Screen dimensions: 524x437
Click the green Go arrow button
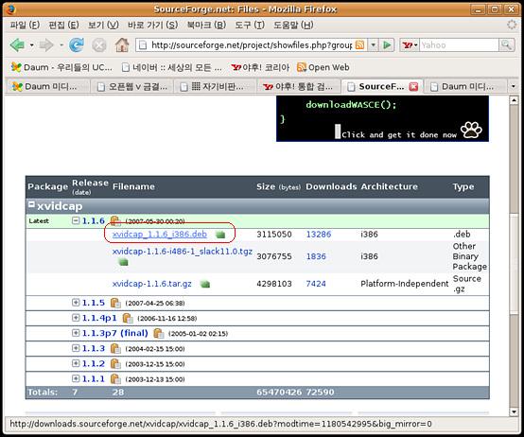pyautogui.click(x=387, y=44)
